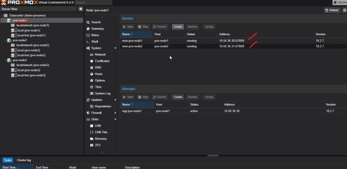Reboot the node with Reboot button
The image size is (347, 169).
coord(332,10)
